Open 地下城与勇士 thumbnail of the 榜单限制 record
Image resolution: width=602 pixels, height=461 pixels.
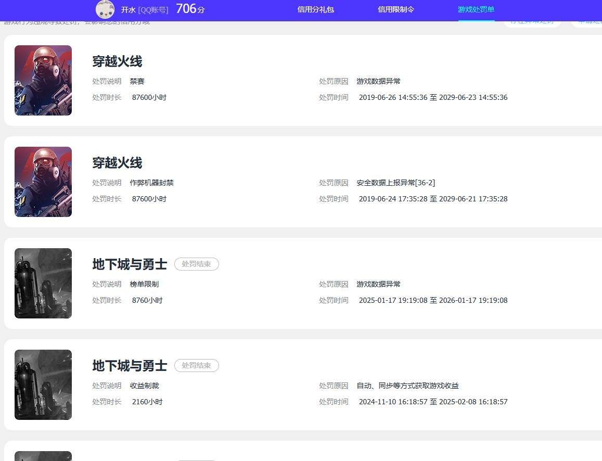pos(43,283)
